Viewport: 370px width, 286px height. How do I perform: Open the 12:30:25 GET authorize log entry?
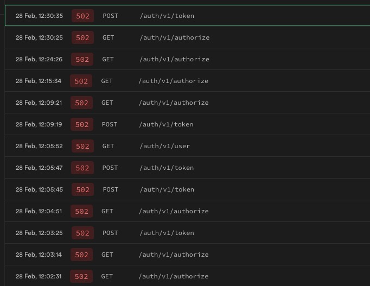point(184,37)
